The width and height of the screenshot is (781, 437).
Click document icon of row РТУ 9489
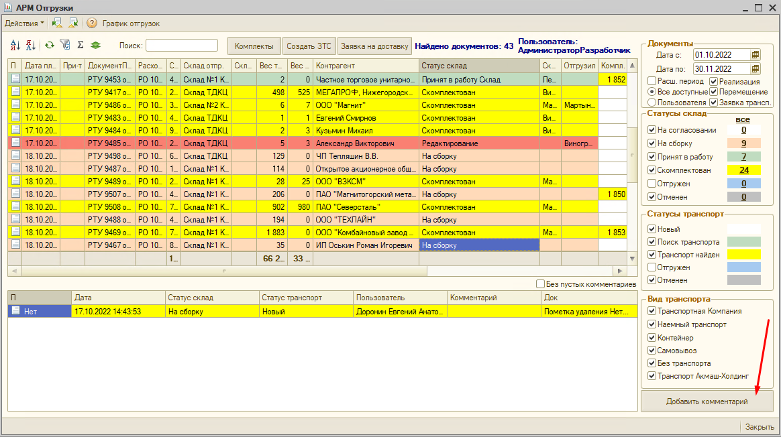click(15, 181)
